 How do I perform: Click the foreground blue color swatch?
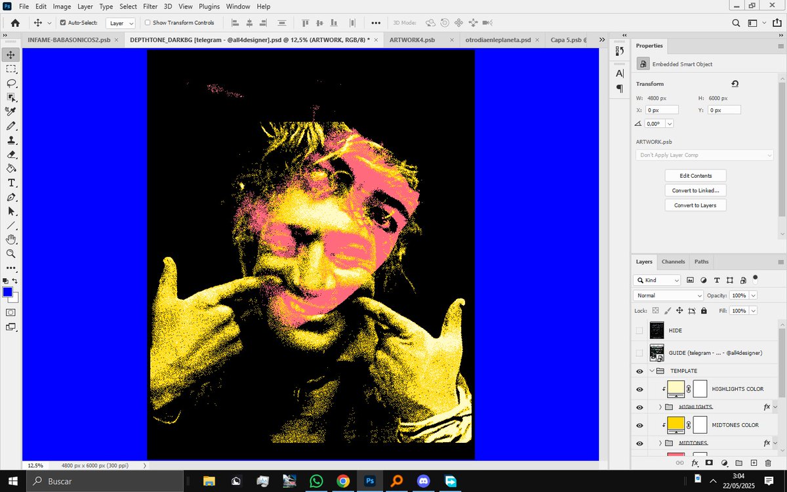click(x=7, y=292)
